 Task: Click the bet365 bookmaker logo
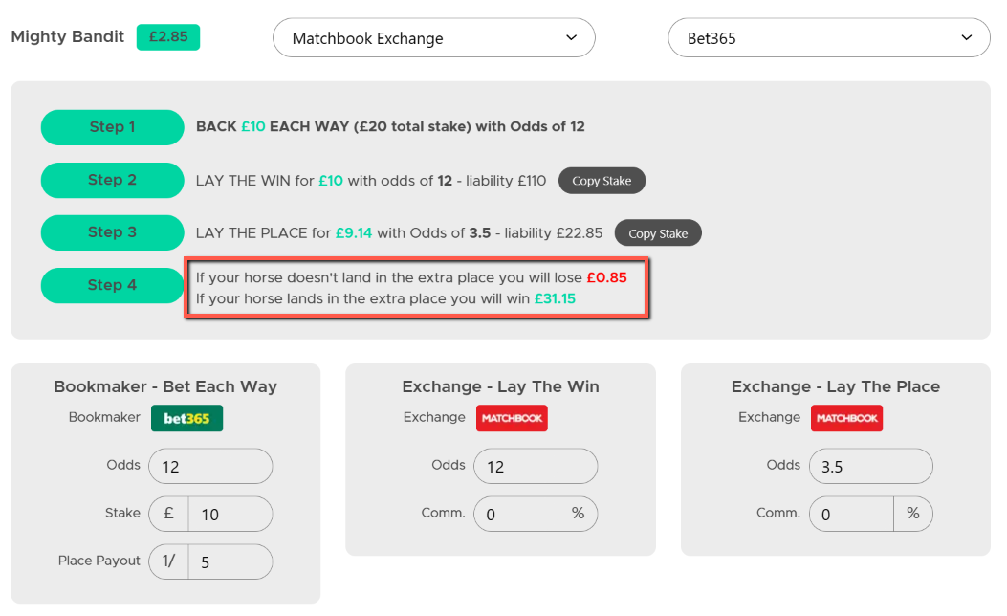pos(186,418)
